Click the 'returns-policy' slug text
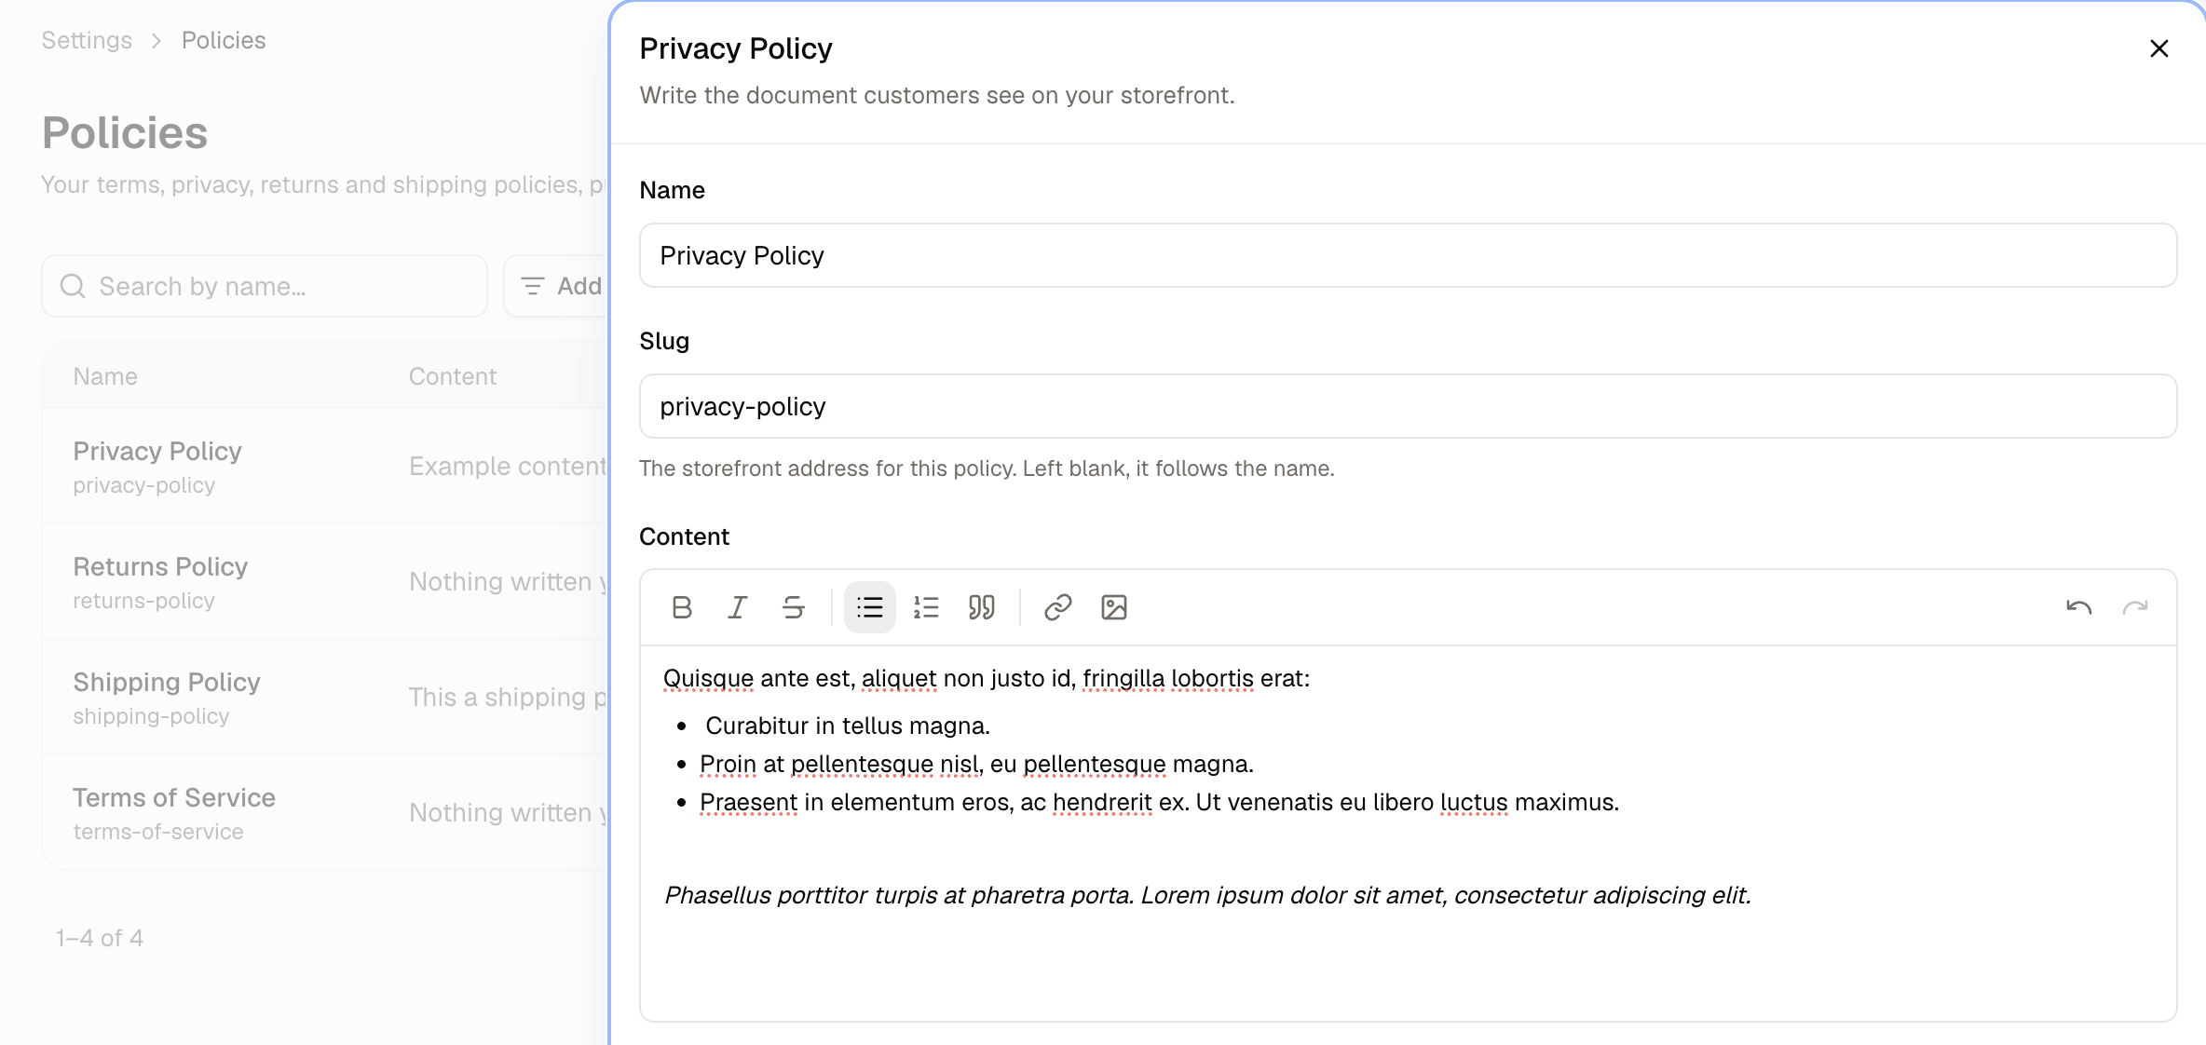This screenshot has height=1045, width=2206. [x=143, y=601]
